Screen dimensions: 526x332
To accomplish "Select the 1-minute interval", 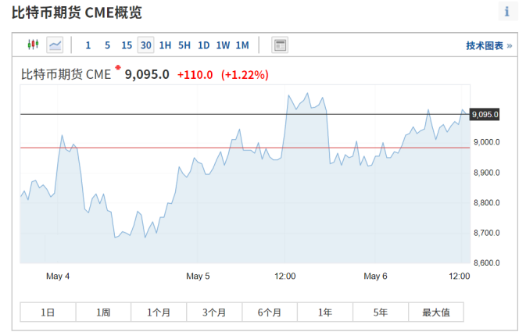I will 88,45.
